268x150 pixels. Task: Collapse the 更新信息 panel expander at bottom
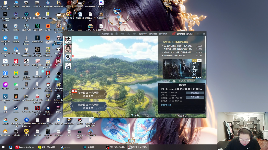click(x=182, y=116)
